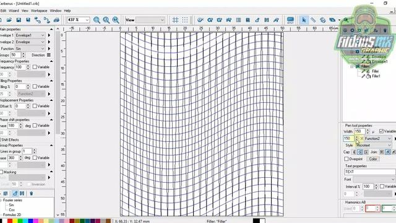
Task: Click the first icon in bottom left toolbar
Action: (6, 193)
